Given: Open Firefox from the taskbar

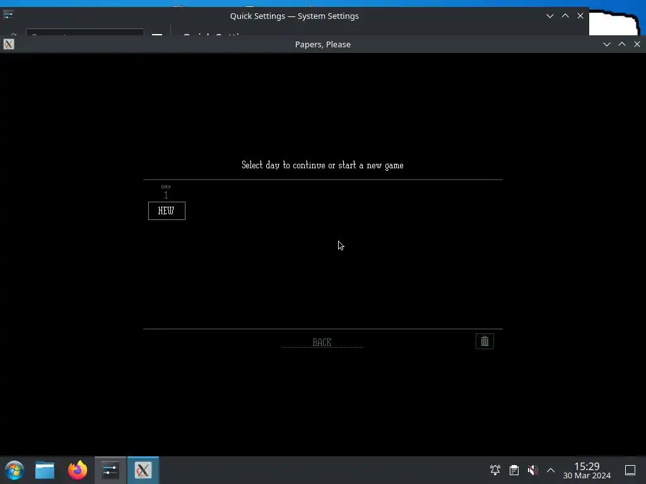Looking at the screenshot, I should click(x=78, y=470).
